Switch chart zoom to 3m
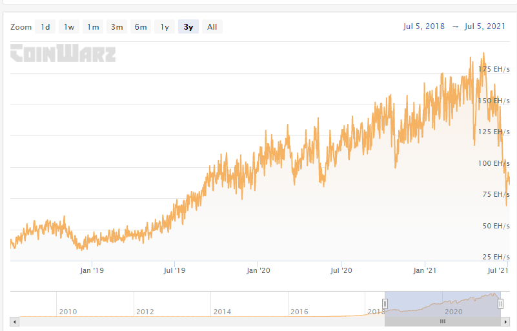The height and width of the screenshot is (331, 517). pos(117,26)
